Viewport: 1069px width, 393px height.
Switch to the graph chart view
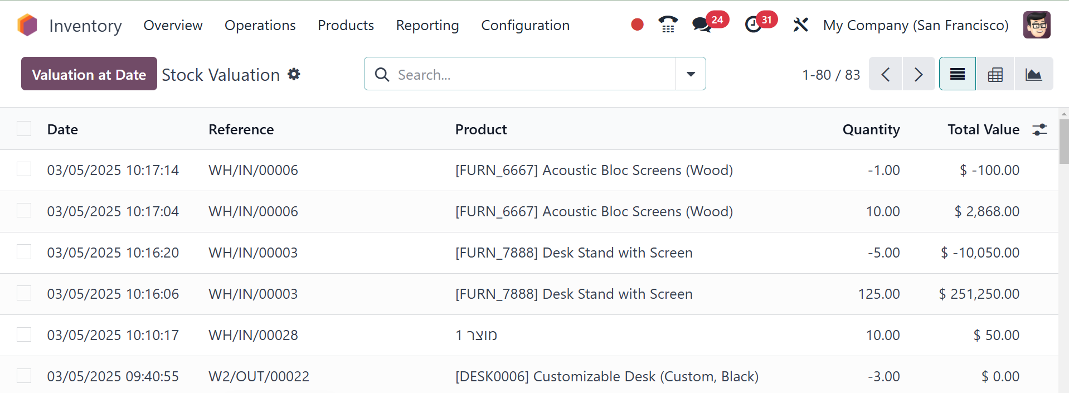point(1033,74)
